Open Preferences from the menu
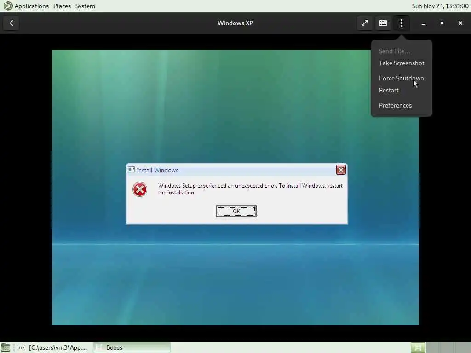471x353 pixels. click(395, 105)
